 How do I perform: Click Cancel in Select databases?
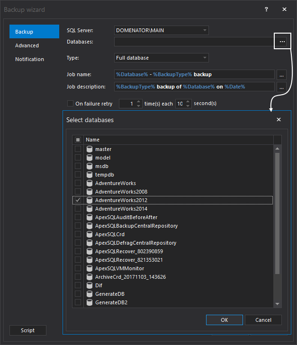(x=263, y=320)
